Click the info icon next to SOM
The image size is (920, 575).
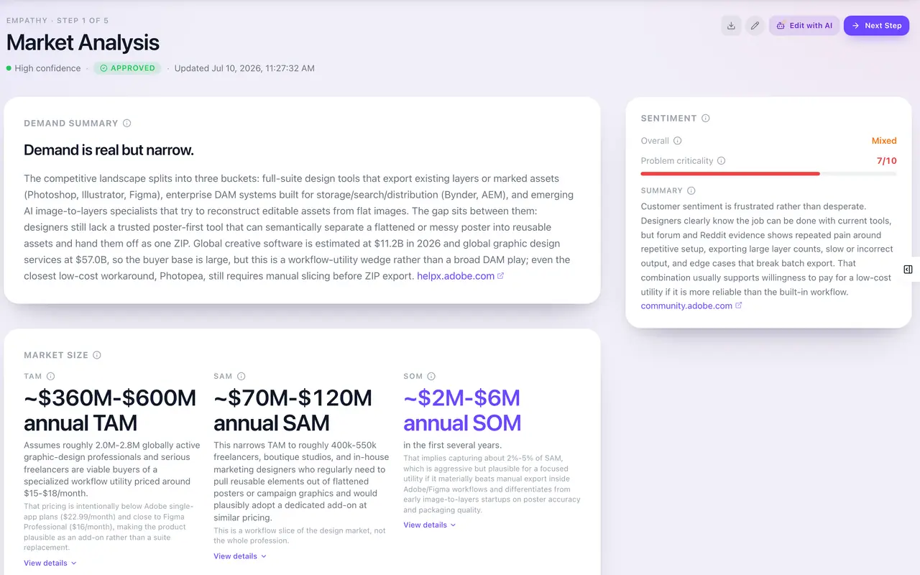pos(431,377)
